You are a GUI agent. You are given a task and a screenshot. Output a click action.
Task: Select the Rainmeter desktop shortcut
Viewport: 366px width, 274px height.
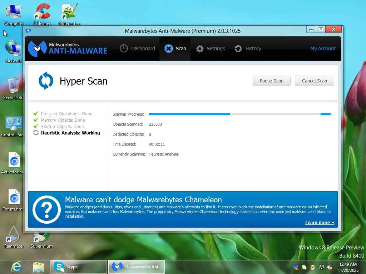14,237
